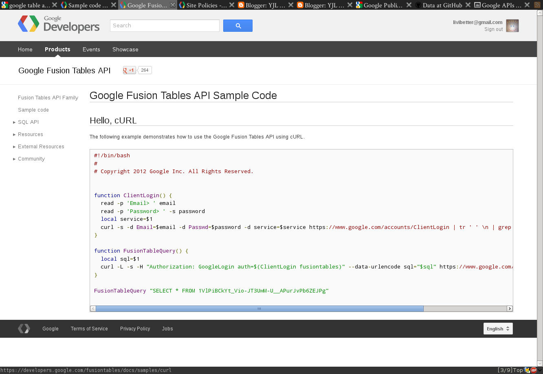Open the Terms of Service link

click(89, 329)
